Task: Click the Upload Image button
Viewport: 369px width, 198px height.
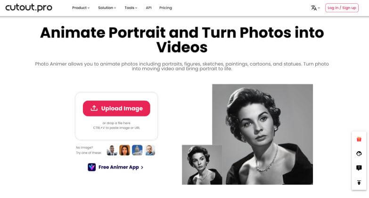Action: pos(116,108)
